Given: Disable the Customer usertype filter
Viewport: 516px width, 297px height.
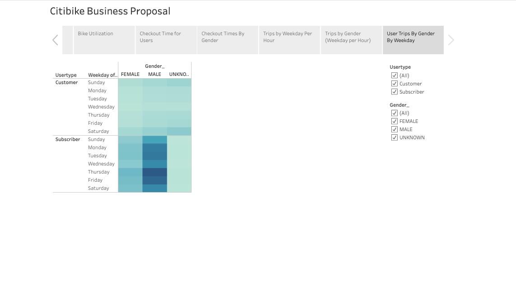Looking at the screenshot, I should 394,83.
